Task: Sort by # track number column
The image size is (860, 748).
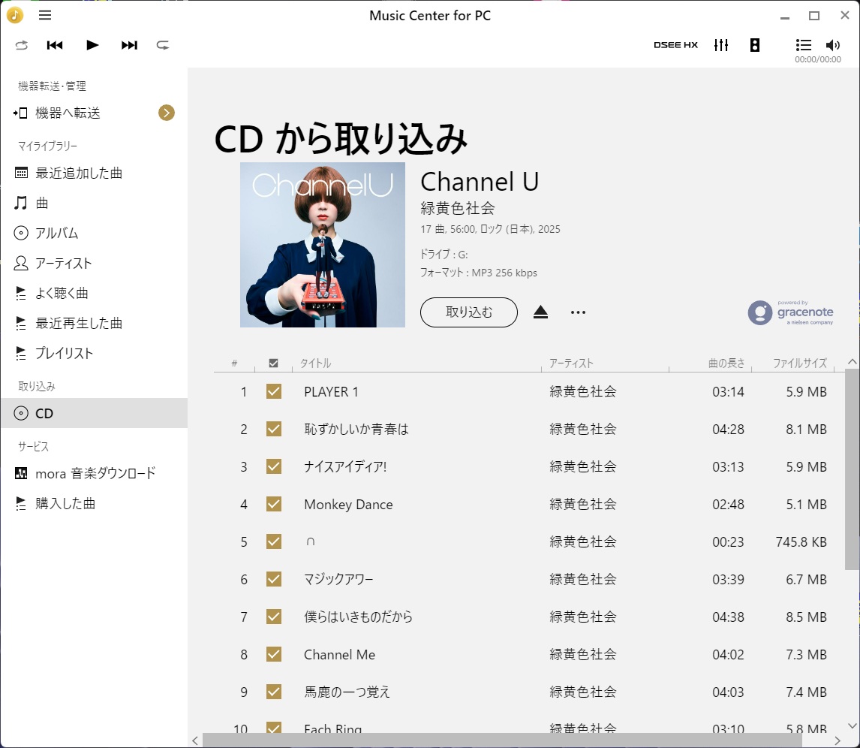Action: pos(234,363)
